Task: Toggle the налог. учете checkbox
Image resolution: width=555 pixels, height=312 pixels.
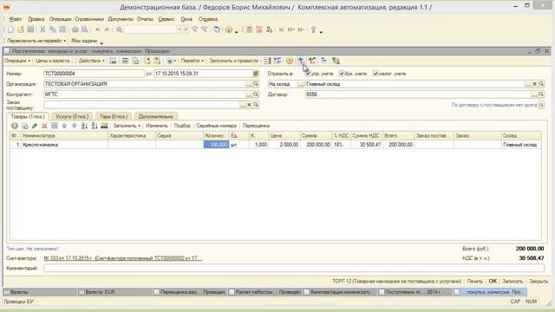Action: click(x=375, y=74)
